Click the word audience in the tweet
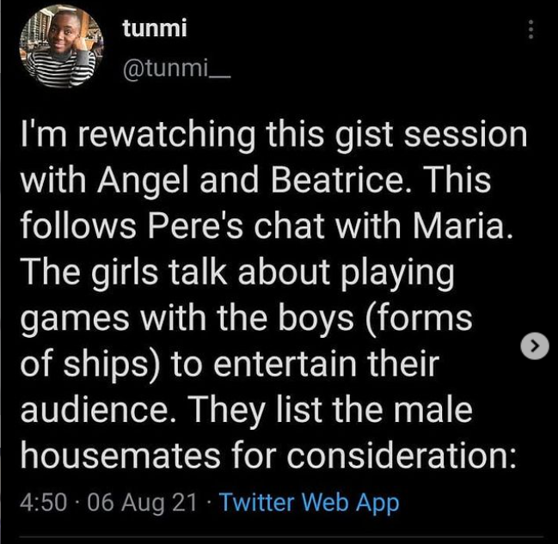Image resolution: width=558 pixels, height=544 pixels. tap(98, 410)
